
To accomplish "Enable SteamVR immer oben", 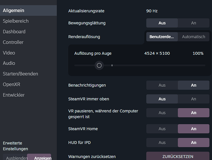I will point(194,99).
